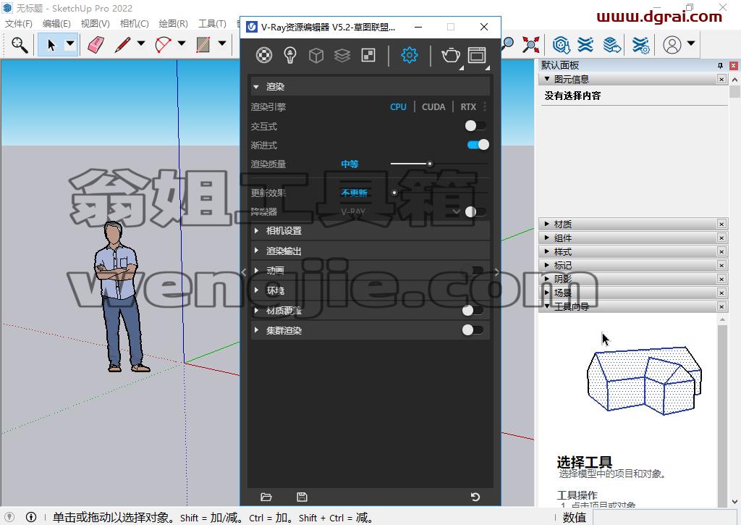The height and width of the screenshot is (525, 741).
Task: Select the Arc tool
Action: tap(163, 45)
